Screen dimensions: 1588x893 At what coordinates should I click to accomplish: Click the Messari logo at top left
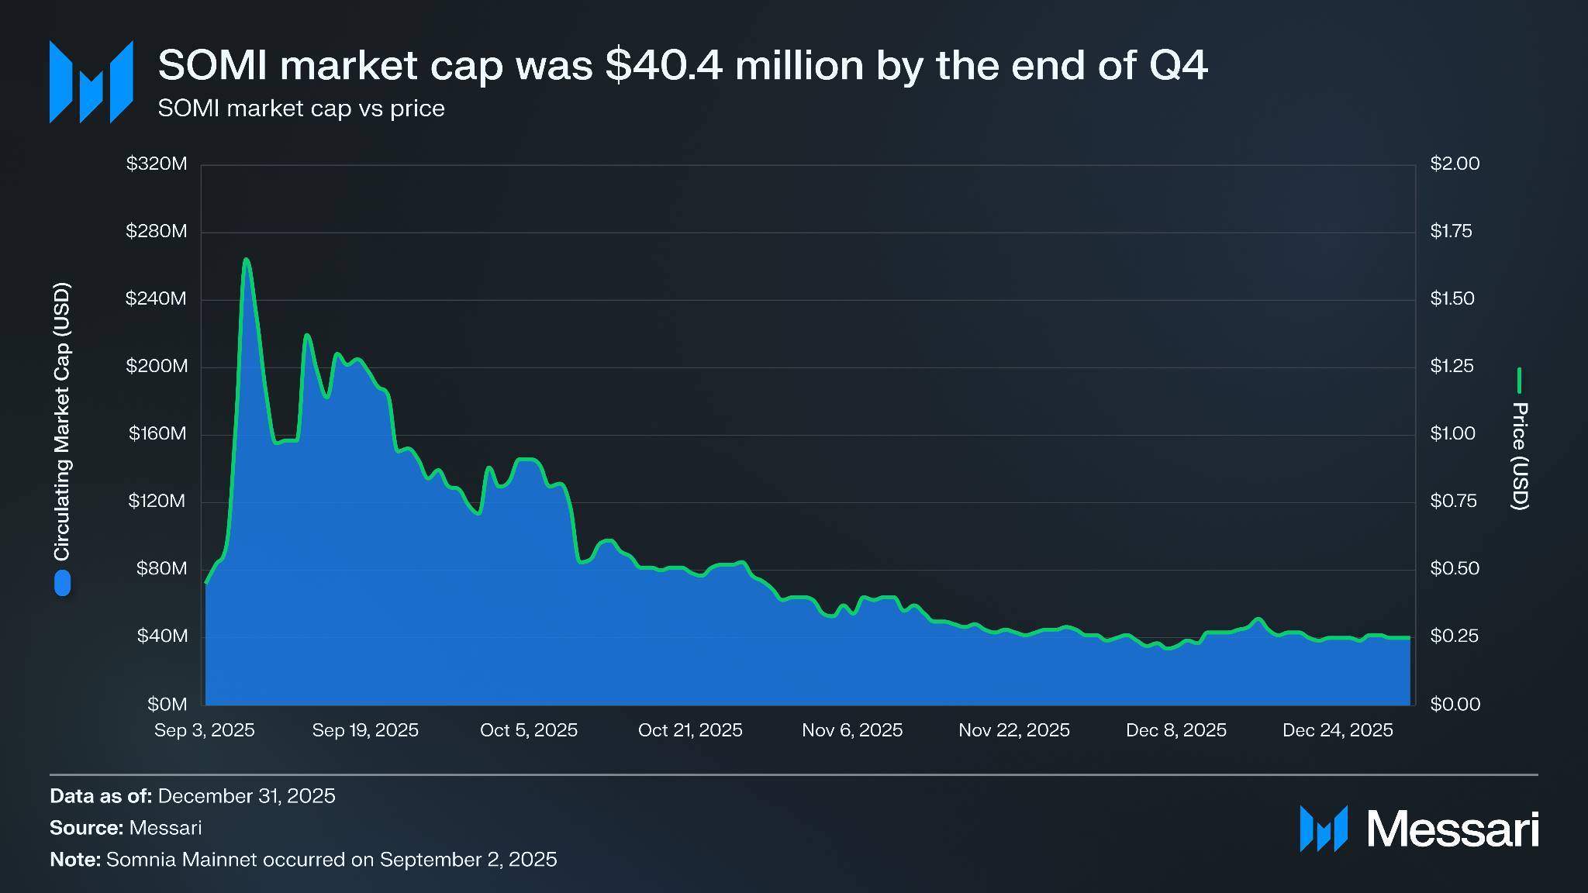(91, 82)
